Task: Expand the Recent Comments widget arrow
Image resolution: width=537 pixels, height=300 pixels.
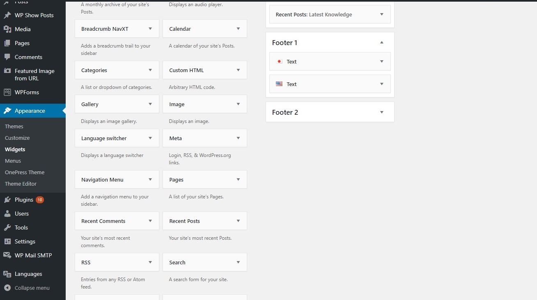Action: click(150, 221)
